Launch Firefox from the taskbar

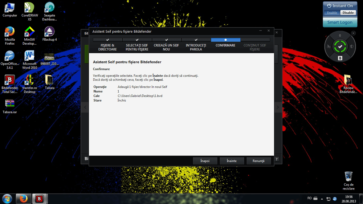tap(24, 199)
